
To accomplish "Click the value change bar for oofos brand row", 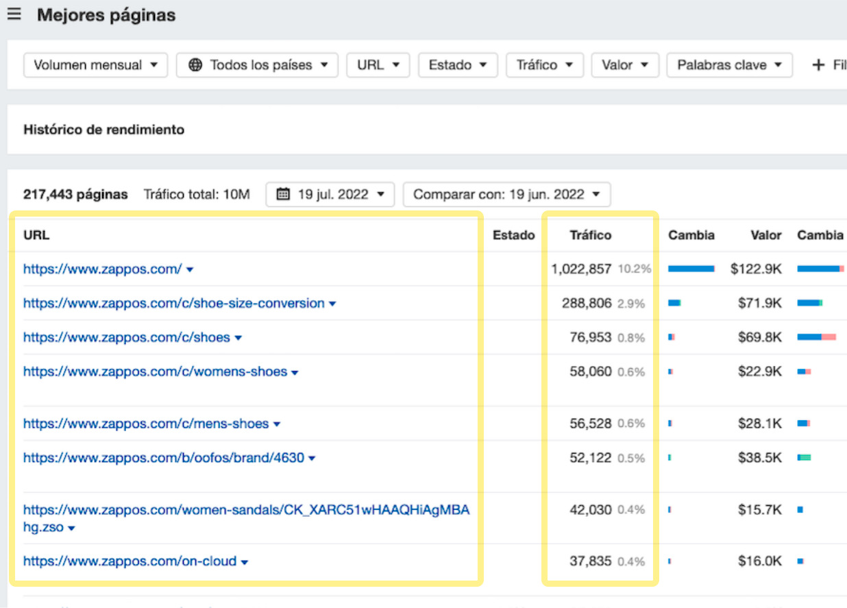I will pyautogui.click(x=804, y=458).
